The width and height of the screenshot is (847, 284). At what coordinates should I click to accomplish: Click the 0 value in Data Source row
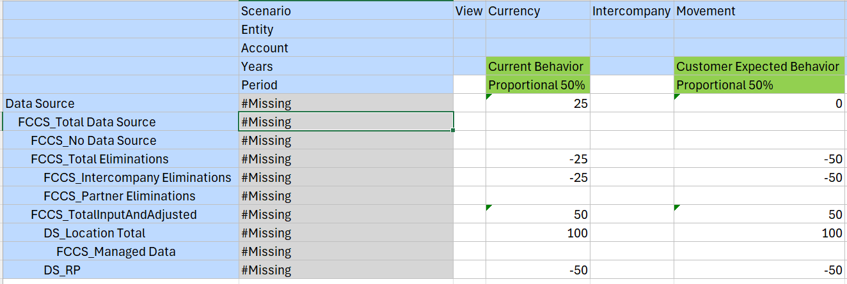point(760,103)
